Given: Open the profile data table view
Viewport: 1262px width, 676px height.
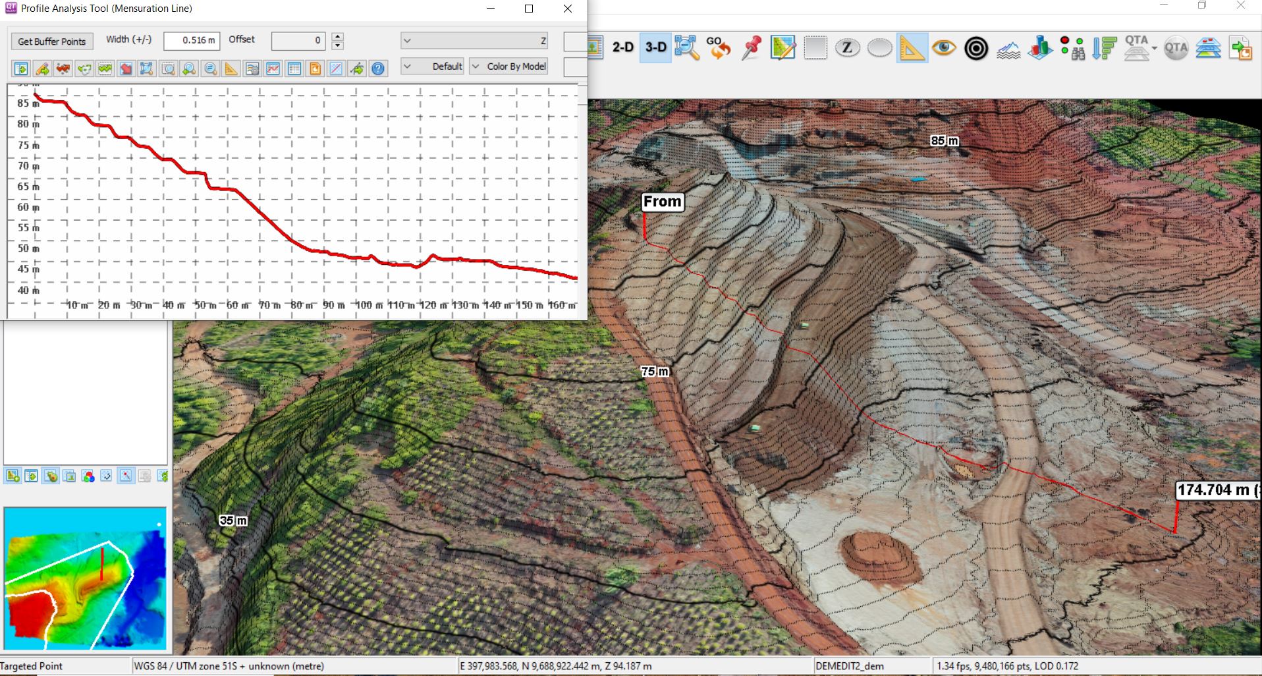Looking at the screenshot, I should [294, 69].
